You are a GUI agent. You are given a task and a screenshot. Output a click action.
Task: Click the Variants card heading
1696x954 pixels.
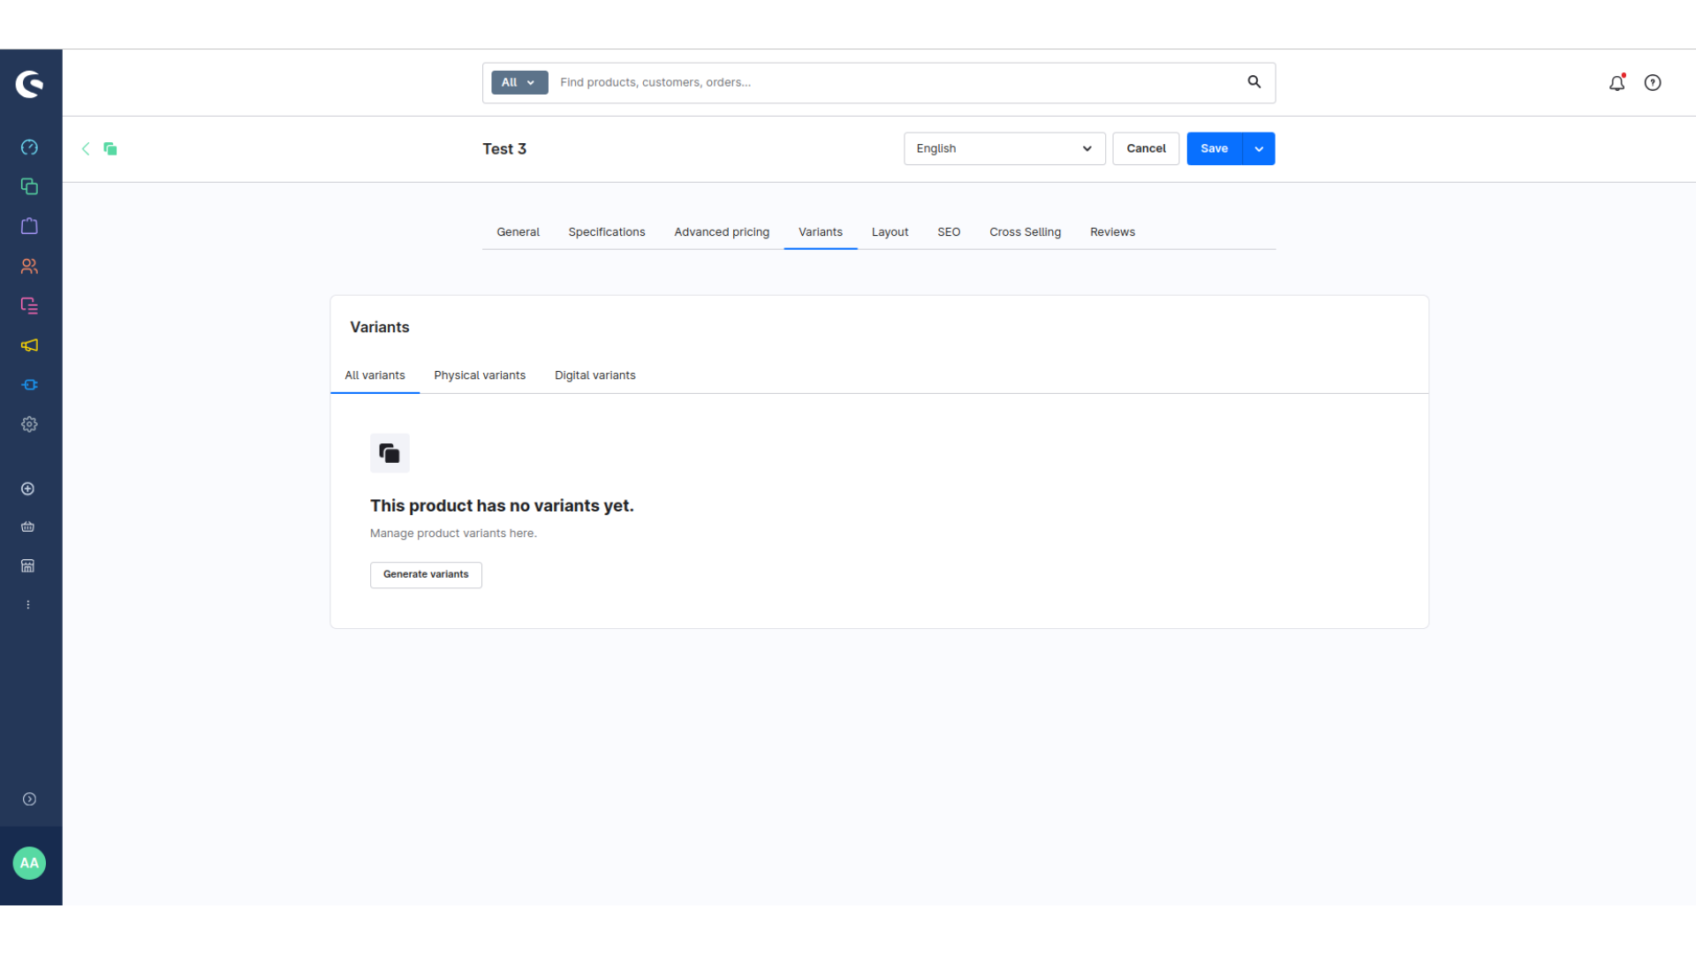click(380, 327)
